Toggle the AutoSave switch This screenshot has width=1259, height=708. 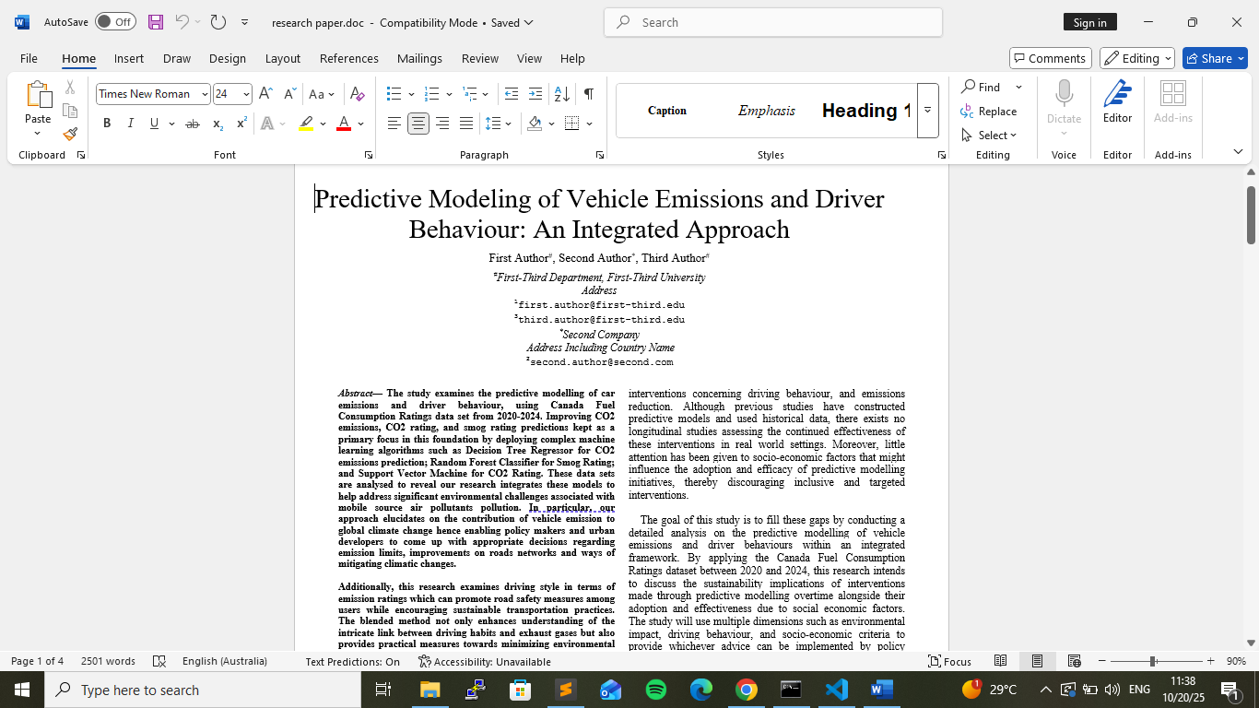115,22
